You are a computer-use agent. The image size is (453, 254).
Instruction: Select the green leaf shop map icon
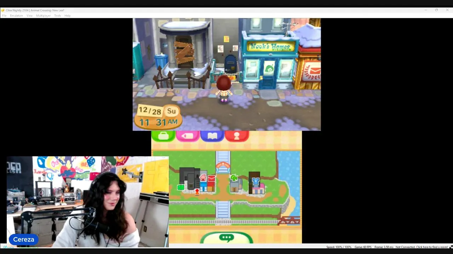[x=234, y=178]
